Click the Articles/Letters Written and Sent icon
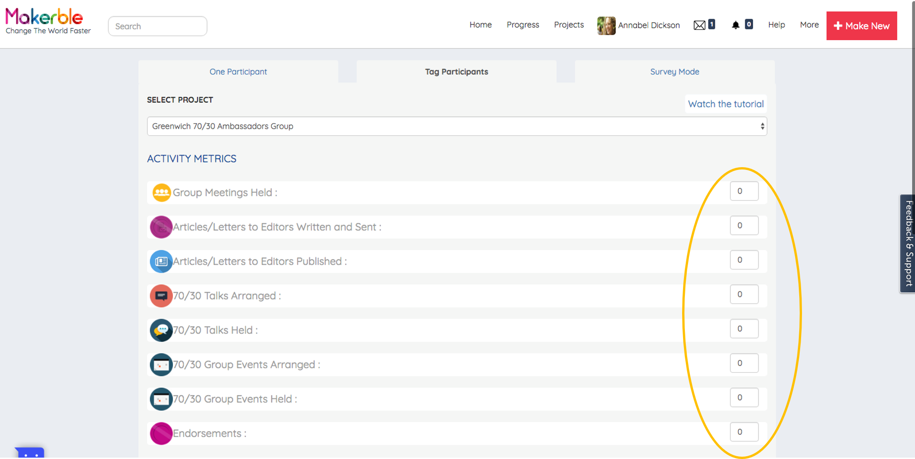 (x=161, y=227)
